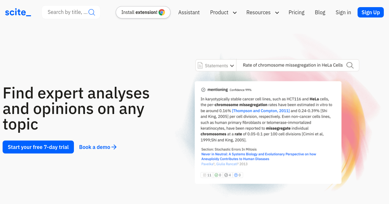Click the Chrome icon on Install extension
The width and height of the screenshot is (389, 204).
pyautogui.click(x=162, y=12)
